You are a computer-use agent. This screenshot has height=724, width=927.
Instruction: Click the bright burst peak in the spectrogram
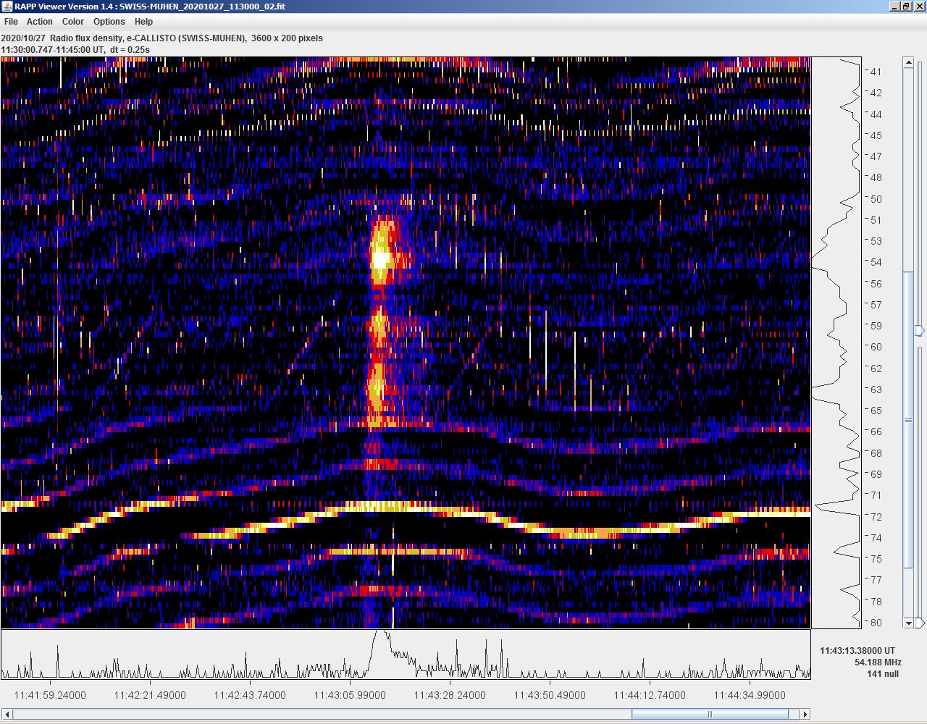[380, 259]
